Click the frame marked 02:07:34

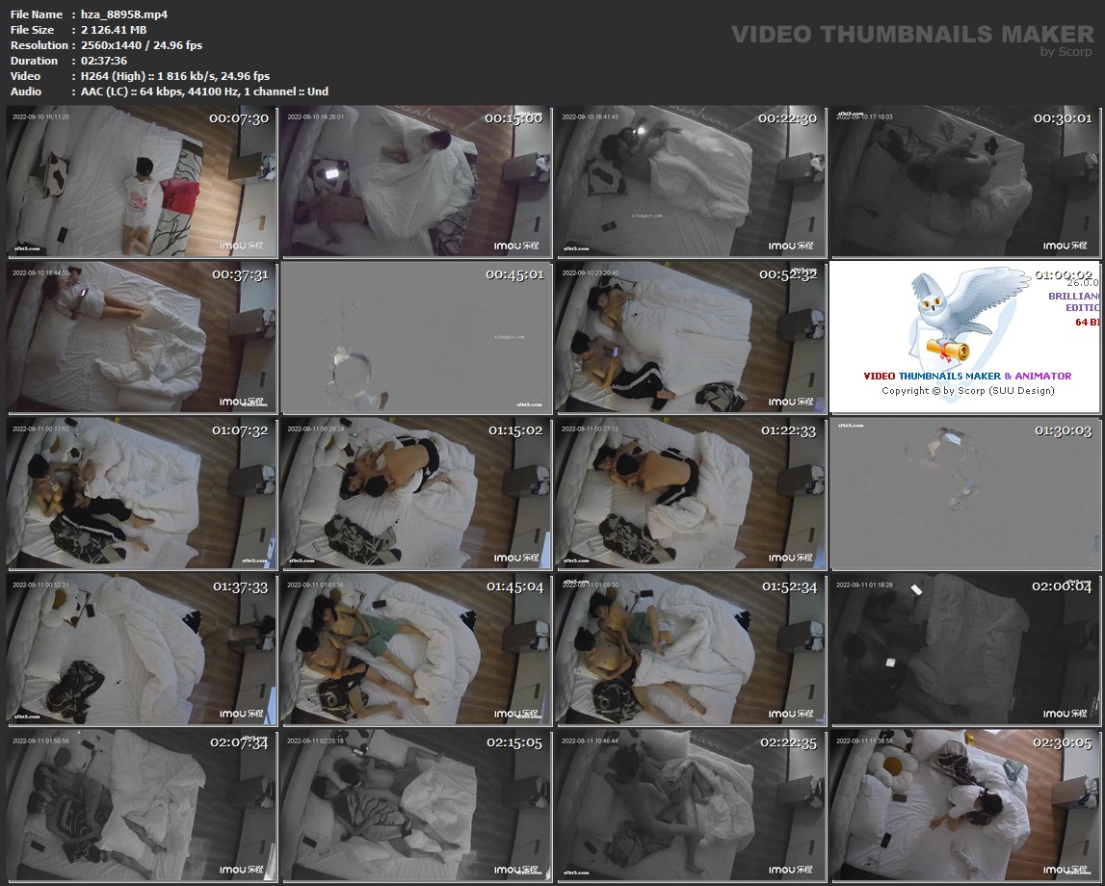(142, 806)
